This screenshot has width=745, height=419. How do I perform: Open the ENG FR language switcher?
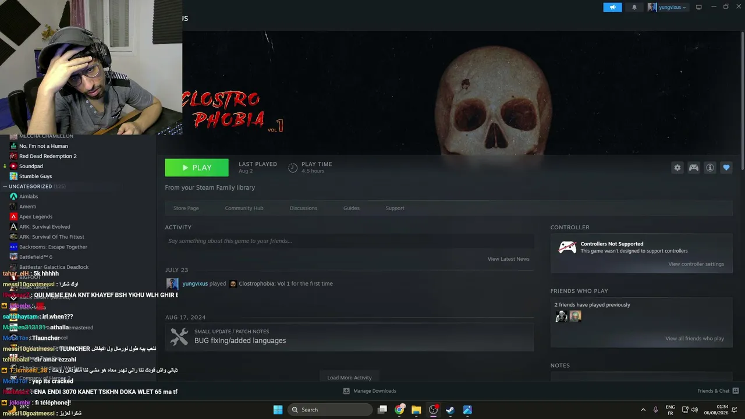pyautogui.click(x=670, y=410)
